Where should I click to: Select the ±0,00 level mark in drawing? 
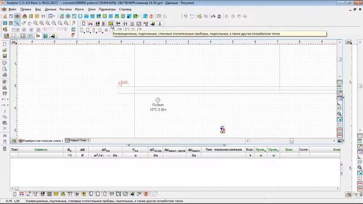coord(123,83)
